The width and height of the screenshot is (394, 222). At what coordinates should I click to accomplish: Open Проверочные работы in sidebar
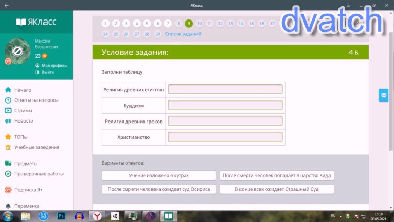click(39, 174)
